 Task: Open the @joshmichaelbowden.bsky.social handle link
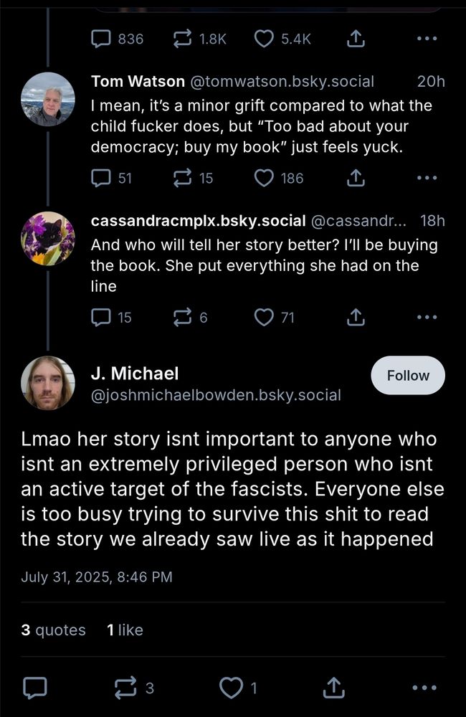pos(216,394)
